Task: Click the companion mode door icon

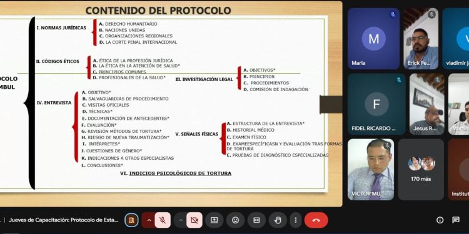Action: tap(131, 220)
